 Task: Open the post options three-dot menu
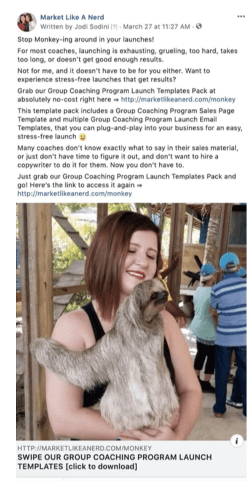(241, 17)
